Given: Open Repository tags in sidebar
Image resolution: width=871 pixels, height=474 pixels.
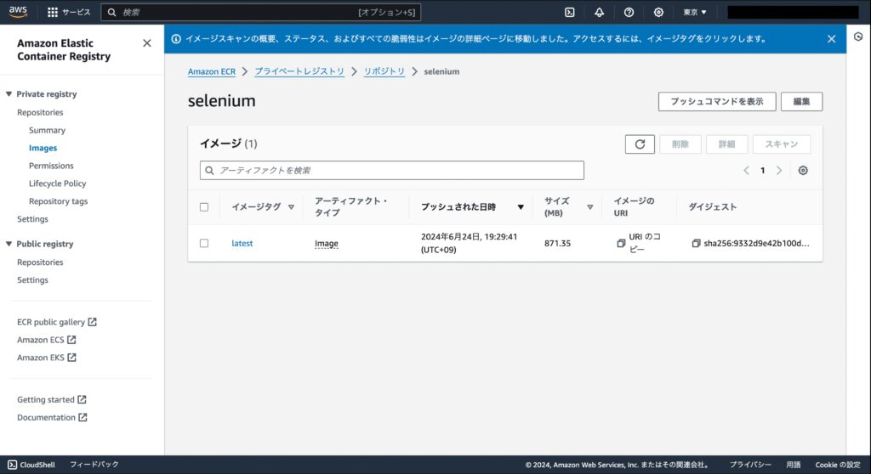Looking at the screenshot, I should tap(59, 201).
